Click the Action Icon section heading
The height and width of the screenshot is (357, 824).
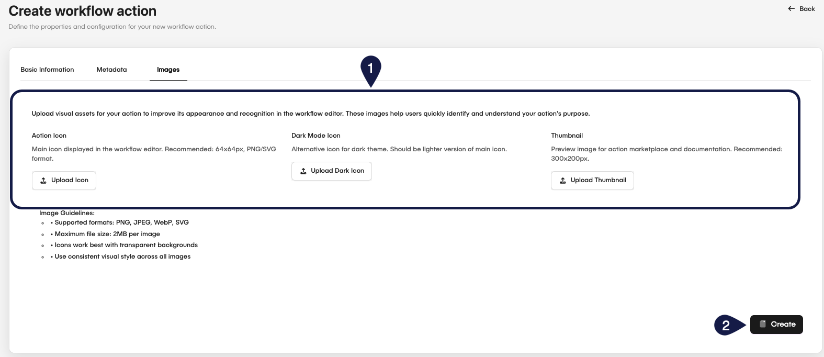[x=49, y=136]
